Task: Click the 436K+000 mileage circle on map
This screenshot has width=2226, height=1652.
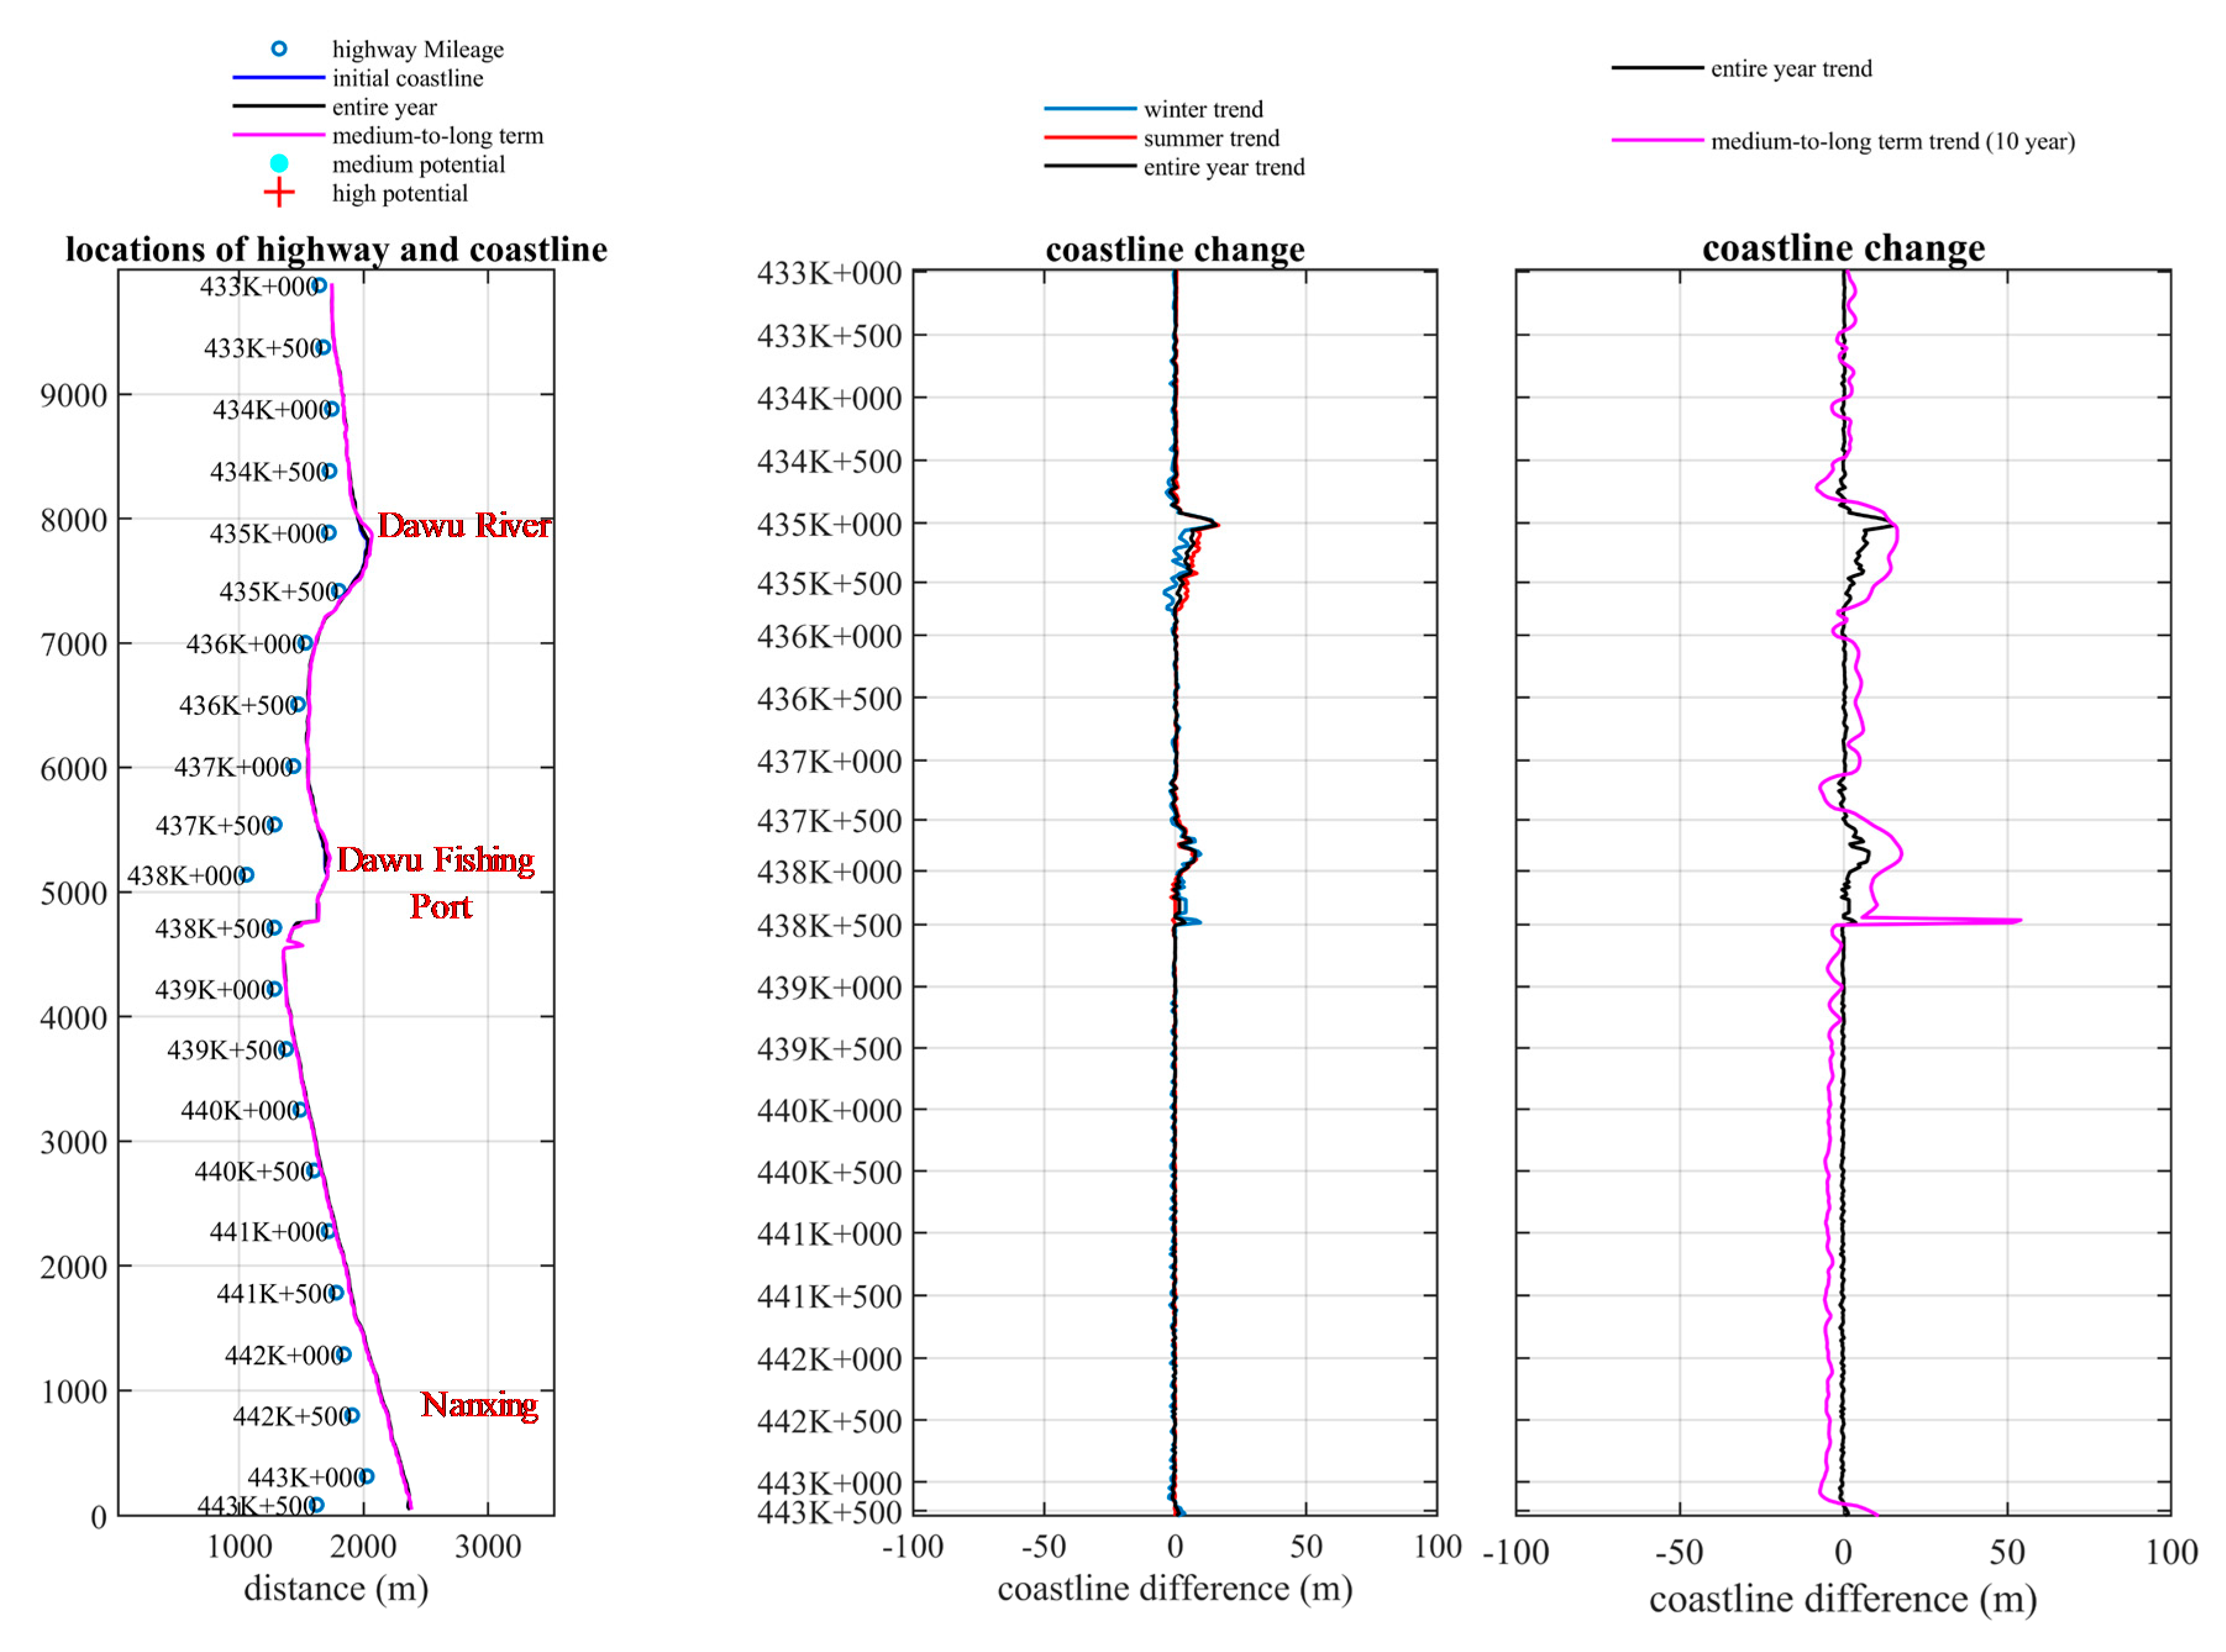Action: 305,643
